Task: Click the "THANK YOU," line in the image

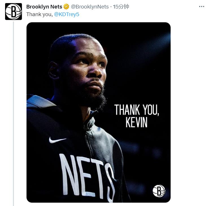Action: pos(137,110)
